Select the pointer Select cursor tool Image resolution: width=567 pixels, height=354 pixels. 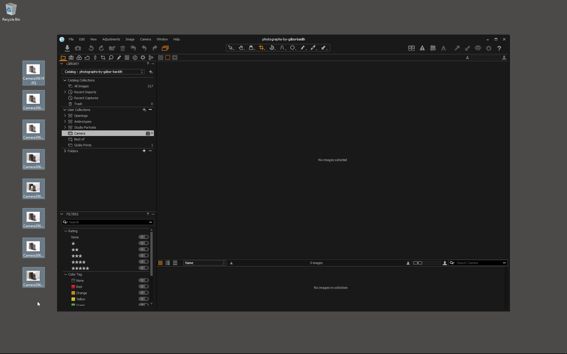coord(231,48)
